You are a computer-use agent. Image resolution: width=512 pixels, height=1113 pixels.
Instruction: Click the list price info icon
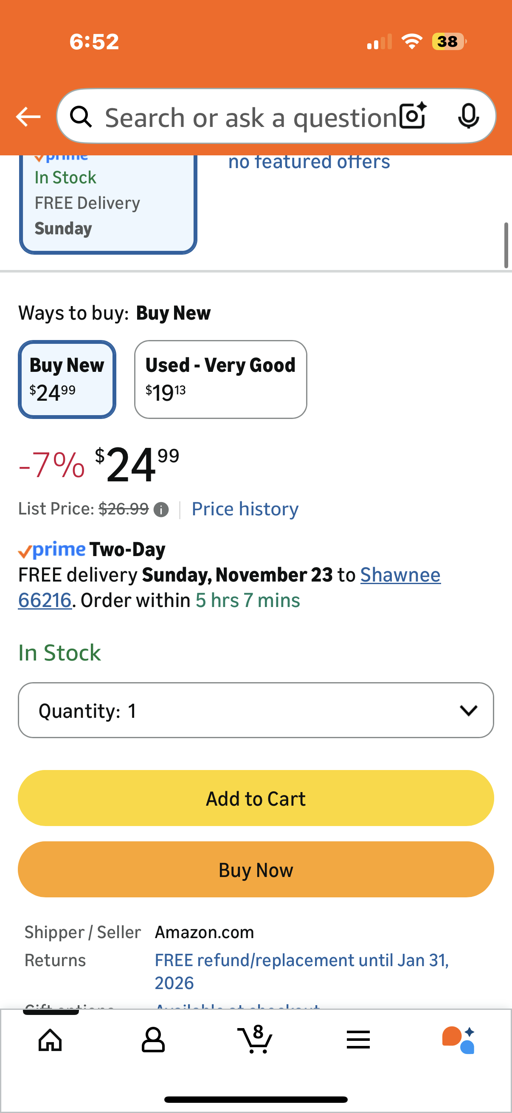coord(161,510)
